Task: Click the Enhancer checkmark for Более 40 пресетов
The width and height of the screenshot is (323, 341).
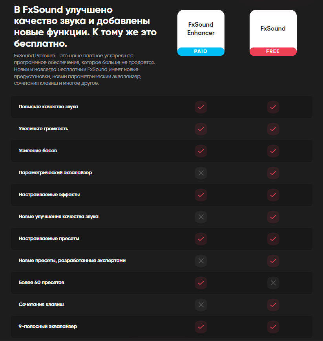Action: point(201,283)
